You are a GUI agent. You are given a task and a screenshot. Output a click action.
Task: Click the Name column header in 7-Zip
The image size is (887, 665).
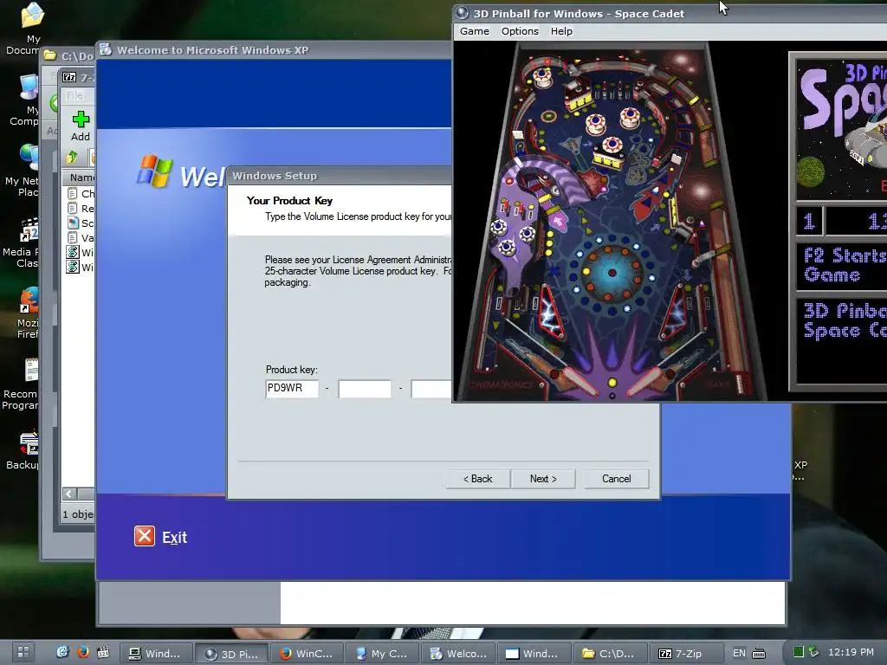click(x=79, y=178)
